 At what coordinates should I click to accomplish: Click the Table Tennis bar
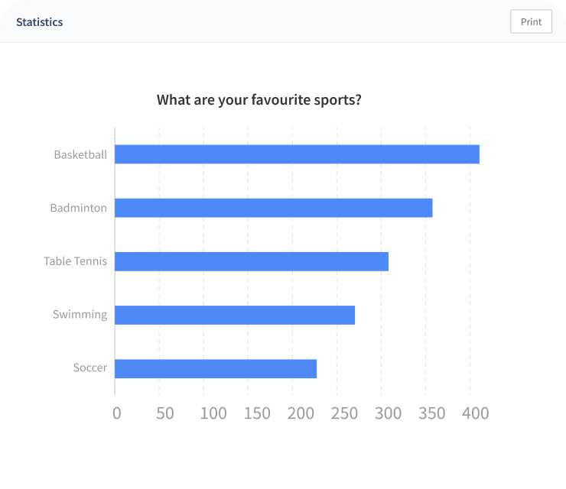pyautogui.click(x=252, y=261)
